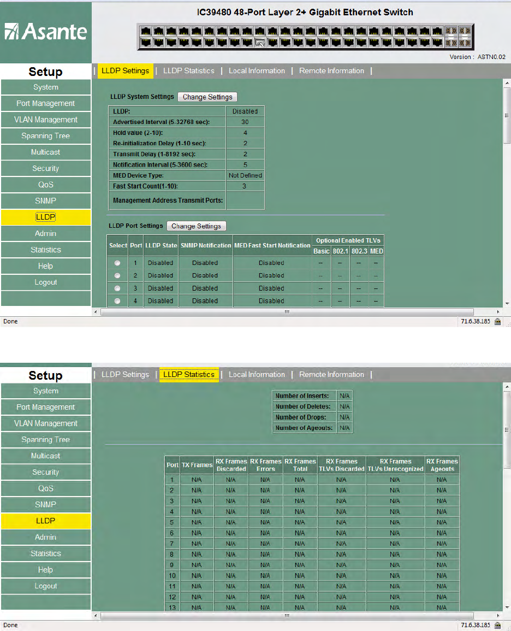Click scroll-up arrow on LLDP Settings page
511x631 pixels.
[x=507, y=83]
